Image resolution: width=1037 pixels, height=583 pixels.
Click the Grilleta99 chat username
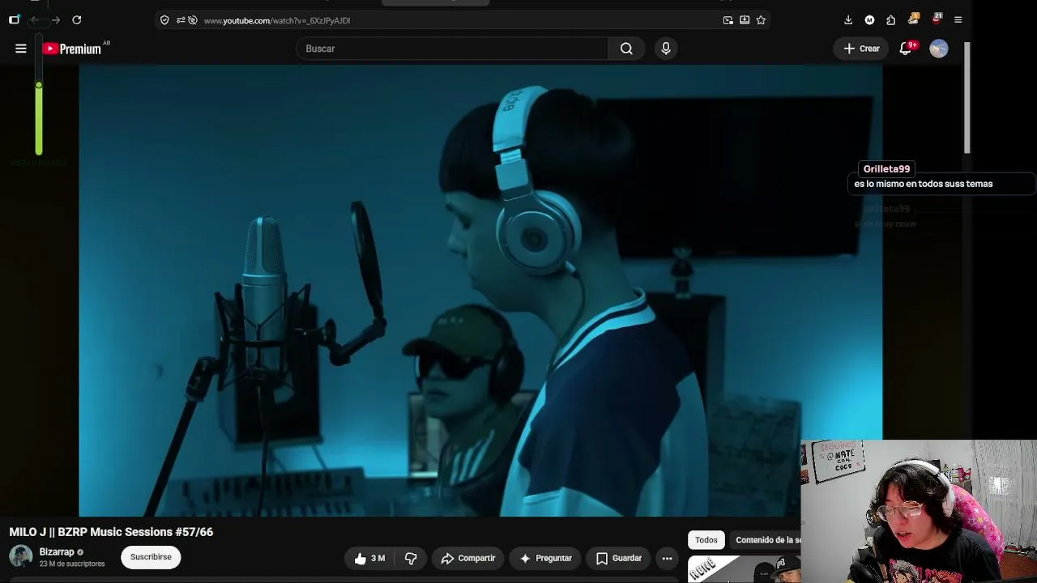tap(886, 169)
